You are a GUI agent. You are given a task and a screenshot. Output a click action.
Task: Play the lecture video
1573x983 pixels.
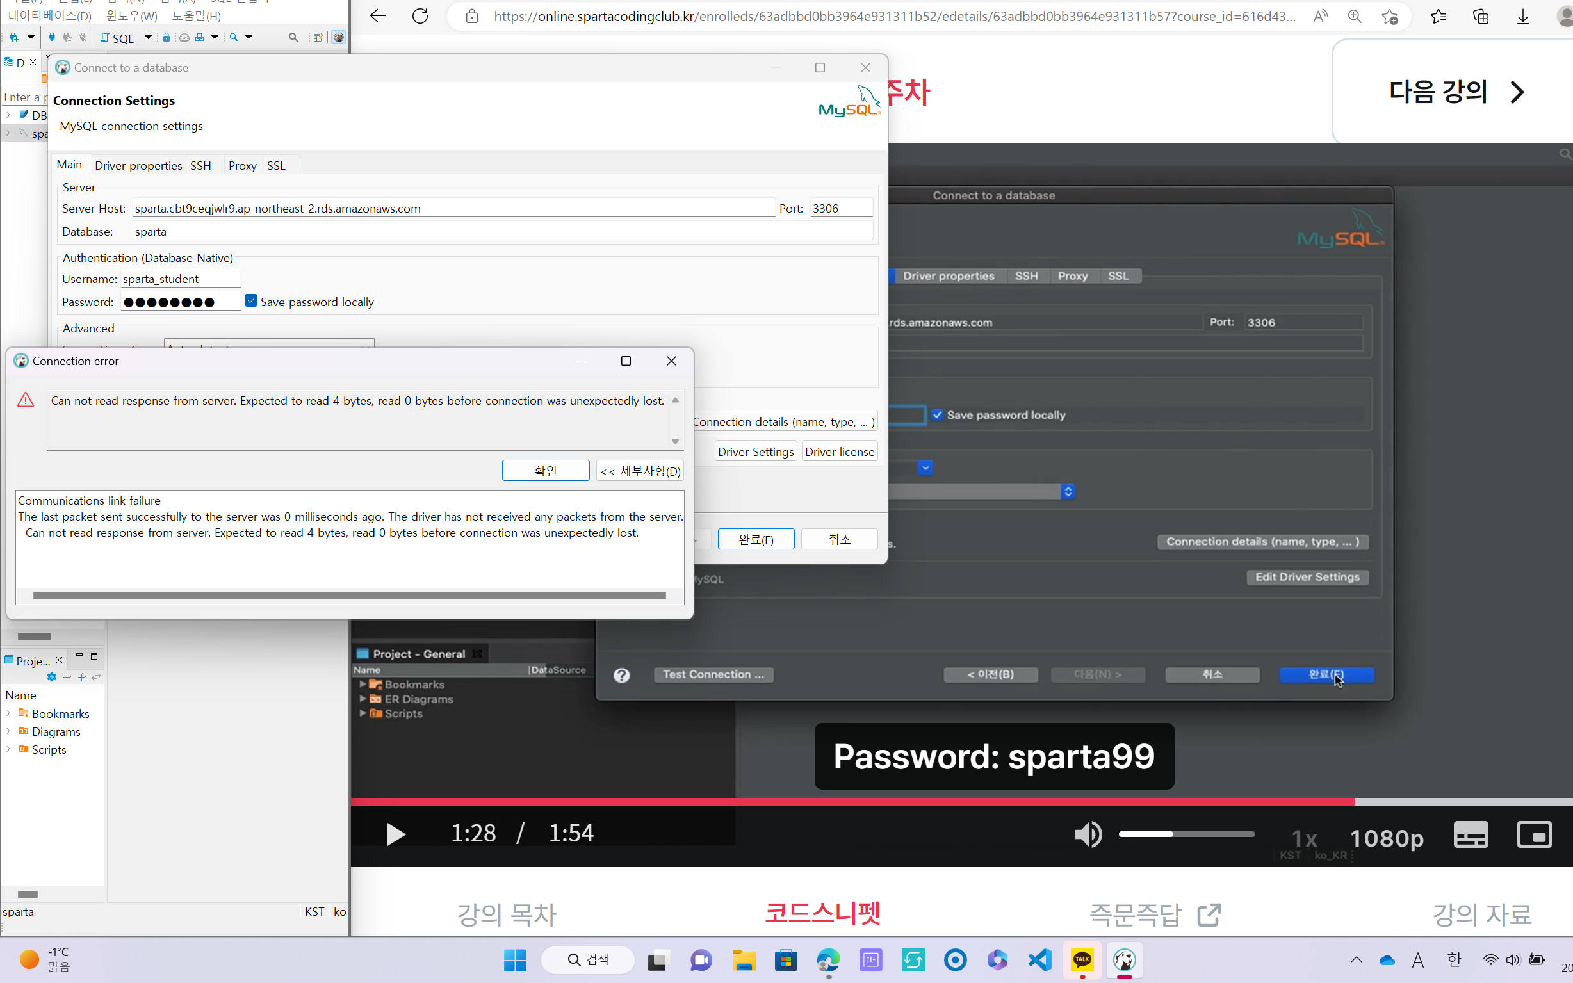(396, 834)
